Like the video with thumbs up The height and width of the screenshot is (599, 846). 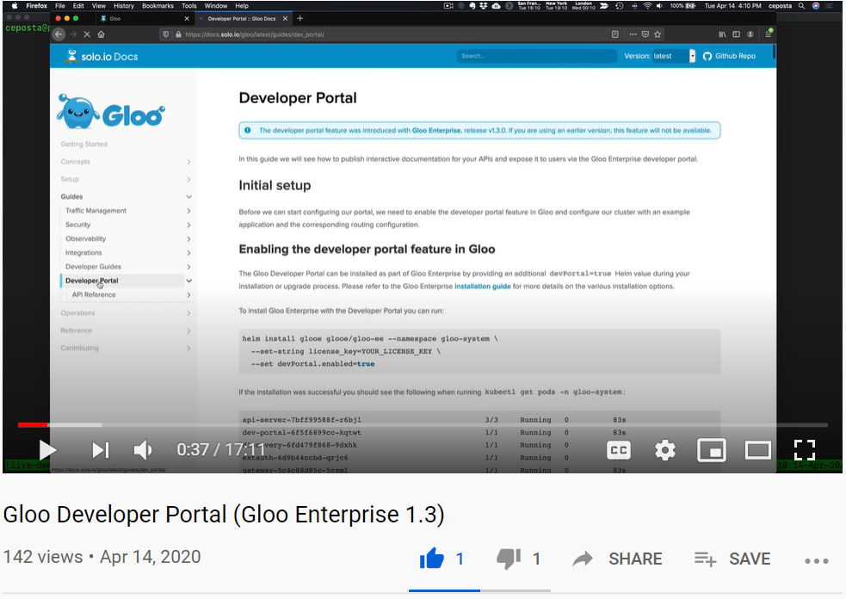coord(432,559)
